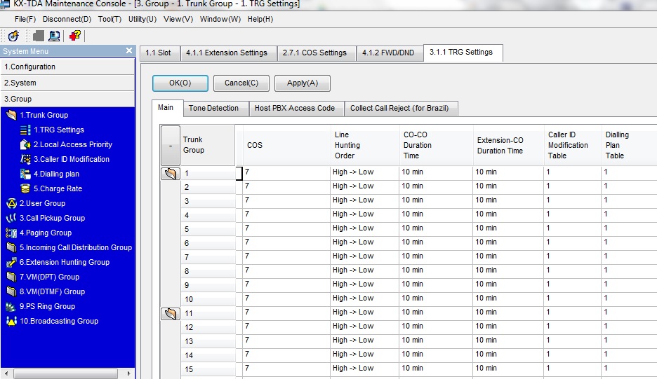Select 6.Extension Hunting Group tree item
This screenshot has width=657, height=379.
pyautogui.click(x=65, y=262)
